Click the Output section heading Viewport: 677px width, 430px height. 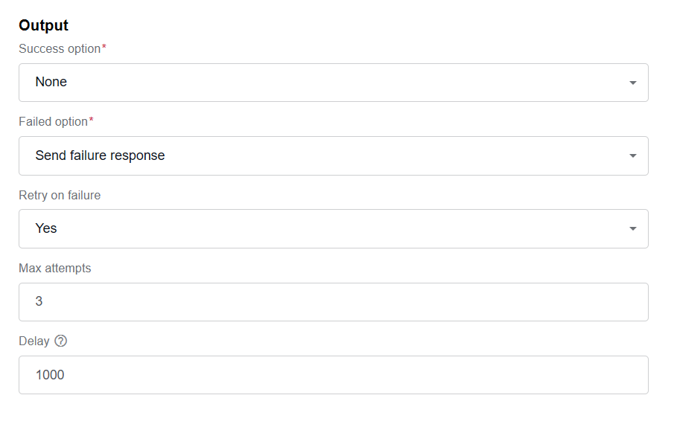pos(44,25)
